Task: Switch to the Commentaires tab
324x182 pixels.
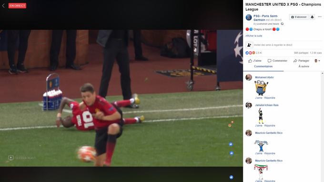Action: pos(263,66)
